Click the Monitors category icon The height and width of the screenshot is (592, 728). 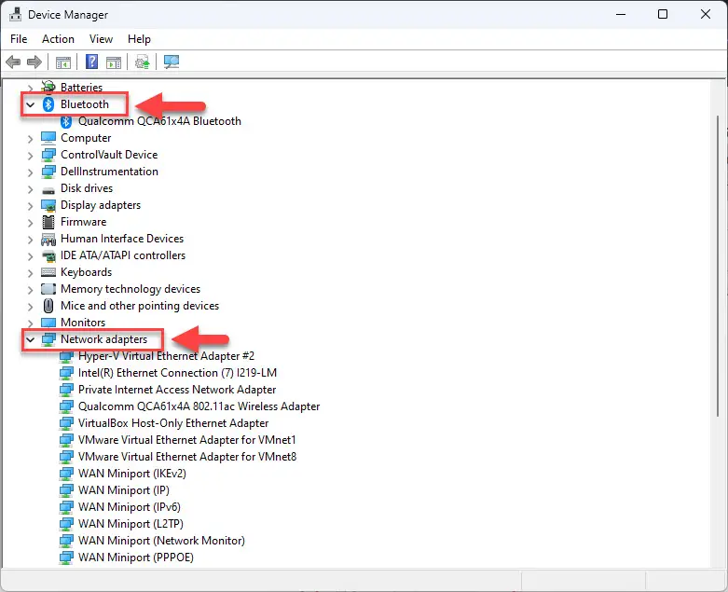click(48, 323)
